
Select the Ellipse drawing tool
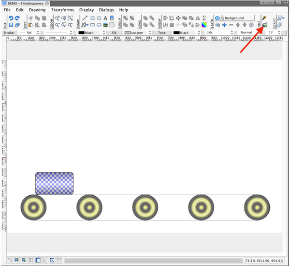[x=99, y=25]
